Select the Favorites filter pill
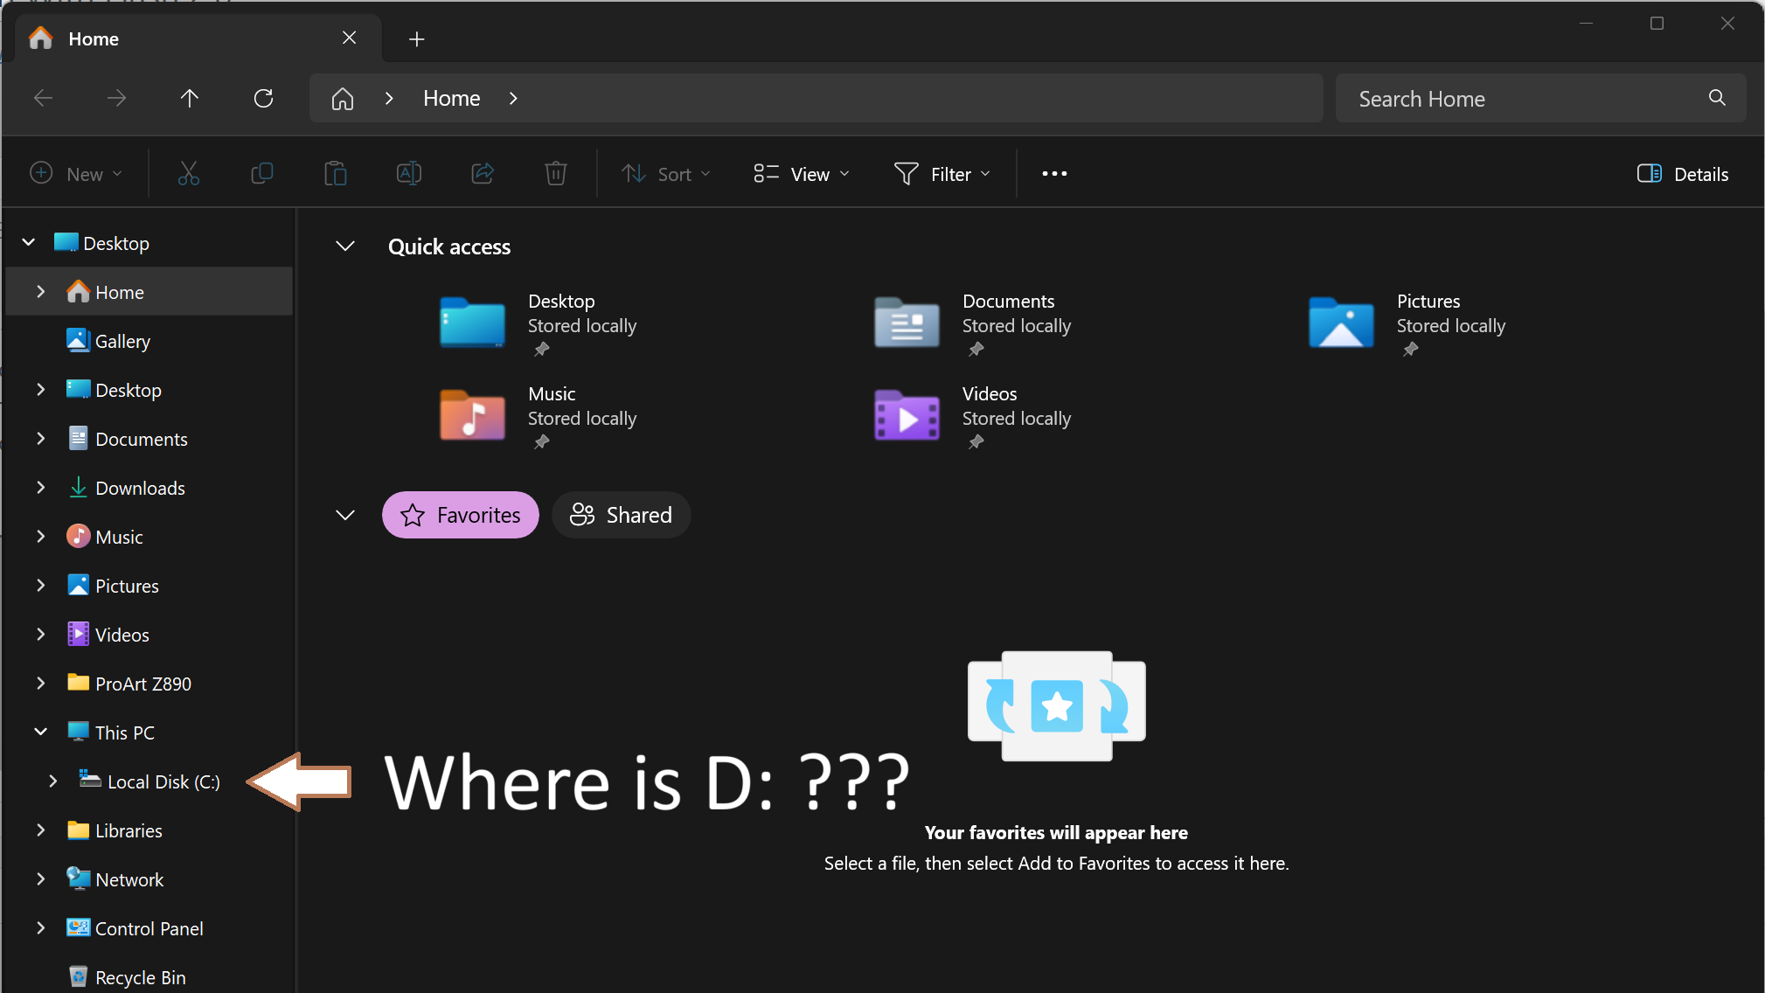1765x993 pixels. (x=461, y=515)
